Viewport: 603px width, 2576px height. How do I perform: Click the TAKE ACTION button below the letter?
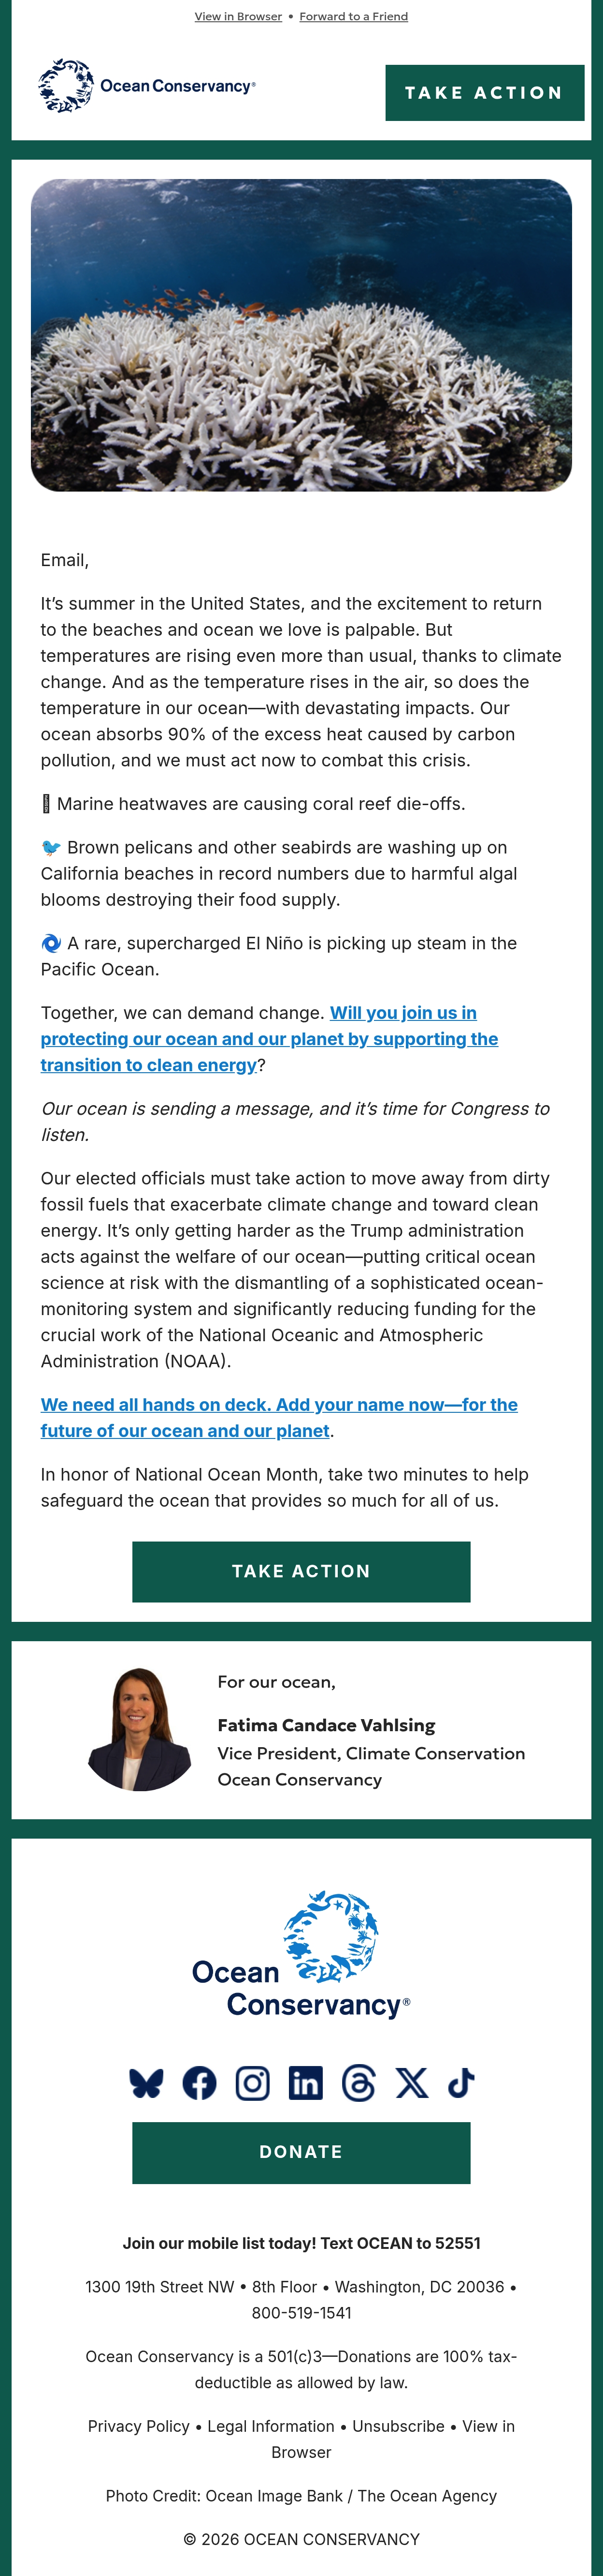pyautogui.click(x=301, y=1571)
